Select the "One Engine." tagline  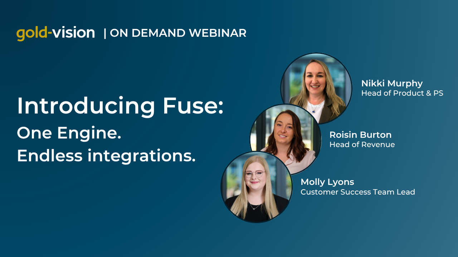click(x=69, y=133)
